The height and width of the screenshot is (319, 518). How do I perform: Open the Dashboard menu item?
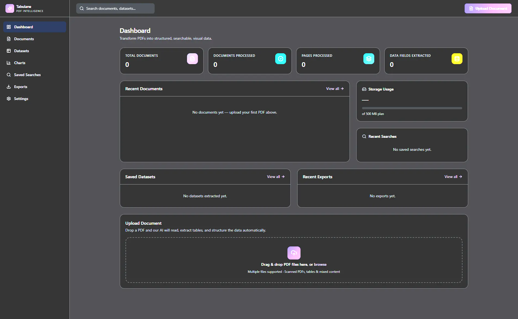[35, 27]
